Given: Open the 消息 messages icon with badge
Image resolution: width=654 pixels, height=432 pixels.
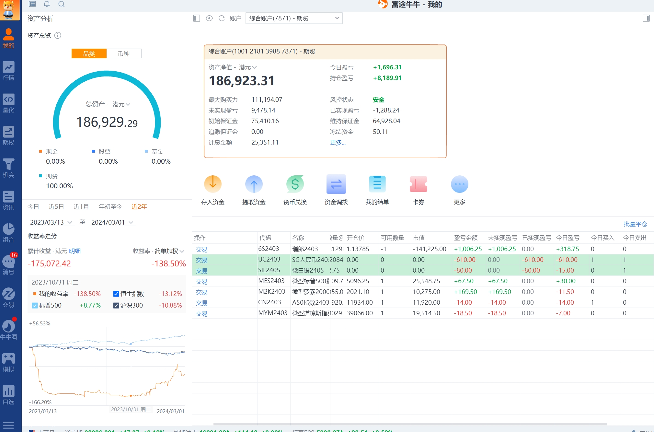Looking at the screenshot, I should [x=8, y=264].
